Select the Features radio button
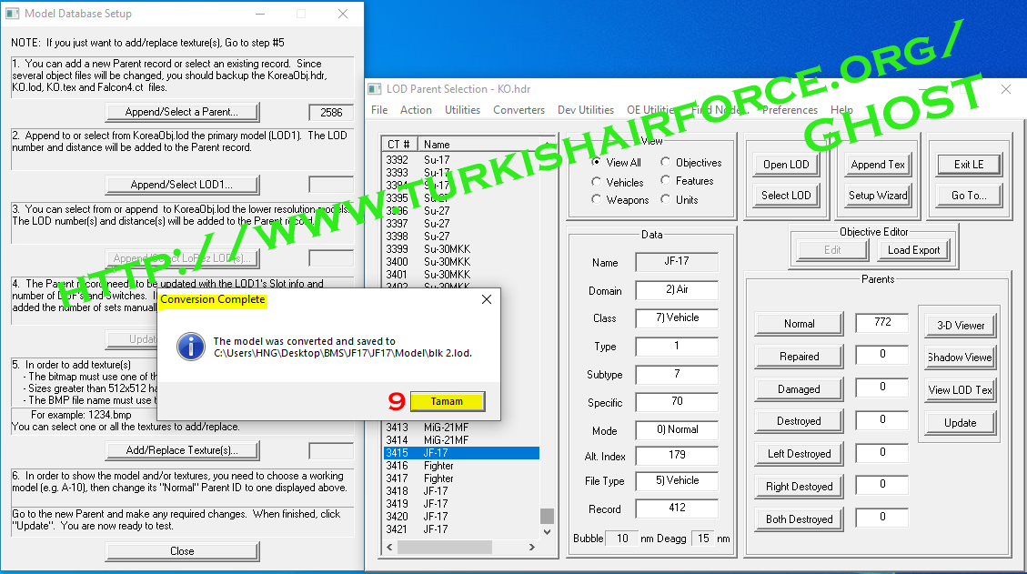This screenshot has height=574, width=1027. click(x=666, y=180)
